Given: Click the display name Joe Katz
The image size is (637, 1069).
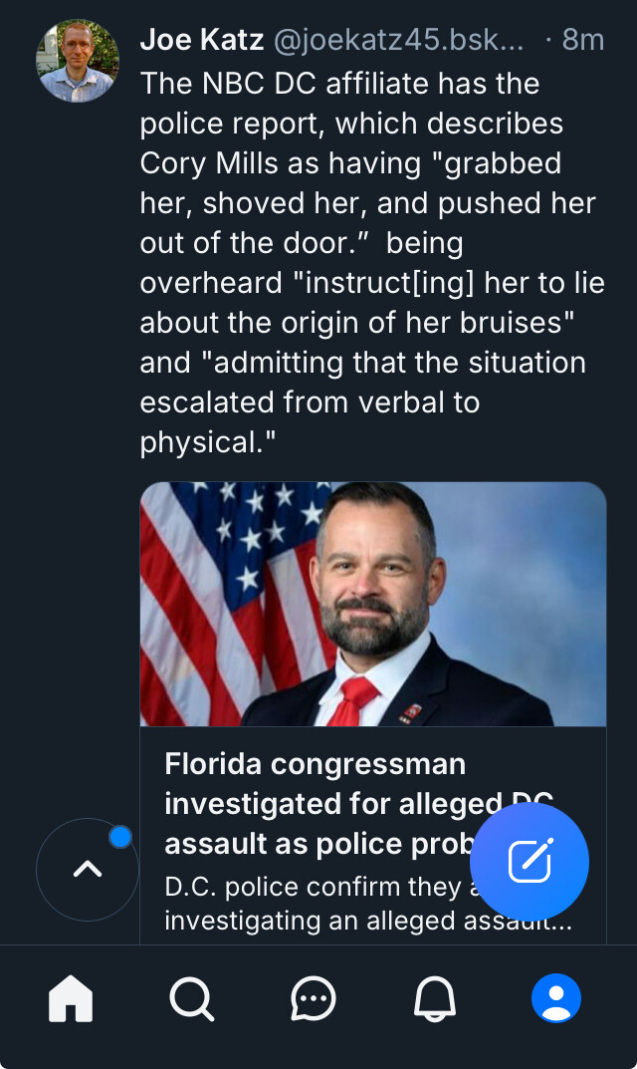Looking at the screenshot, I should point(201,39).
